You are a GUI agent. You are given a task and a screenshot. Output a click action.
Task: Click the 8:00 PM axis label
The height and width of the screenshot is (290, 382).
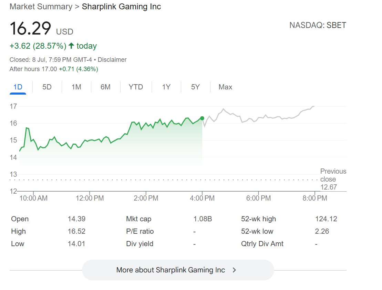(315, 198)
